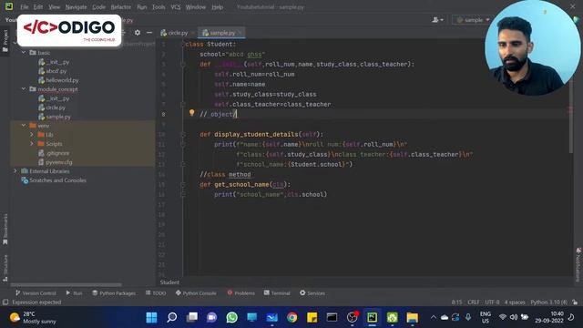Open WhatsApp from the taskbar
This screenshot has width=583, height=328.
(231, 318)
